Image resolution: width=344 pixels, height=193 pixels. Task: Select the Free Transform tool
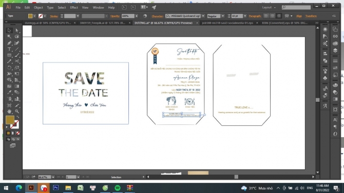coord(17,74)
